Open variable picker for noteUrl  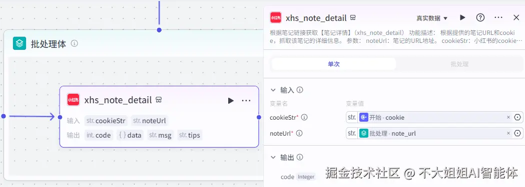(x=517, y=133)
